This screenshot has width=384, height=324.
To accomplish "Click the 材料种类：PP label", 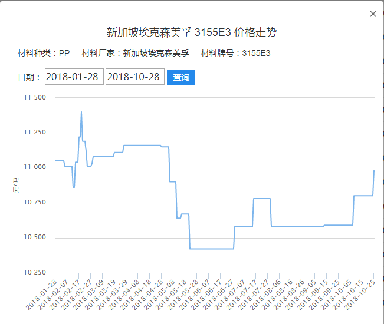I will click(44, 54).
